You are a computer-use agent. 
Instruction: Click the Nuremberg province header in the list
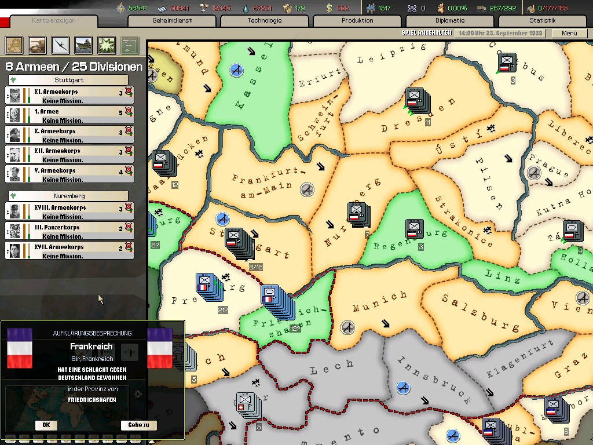69,196
